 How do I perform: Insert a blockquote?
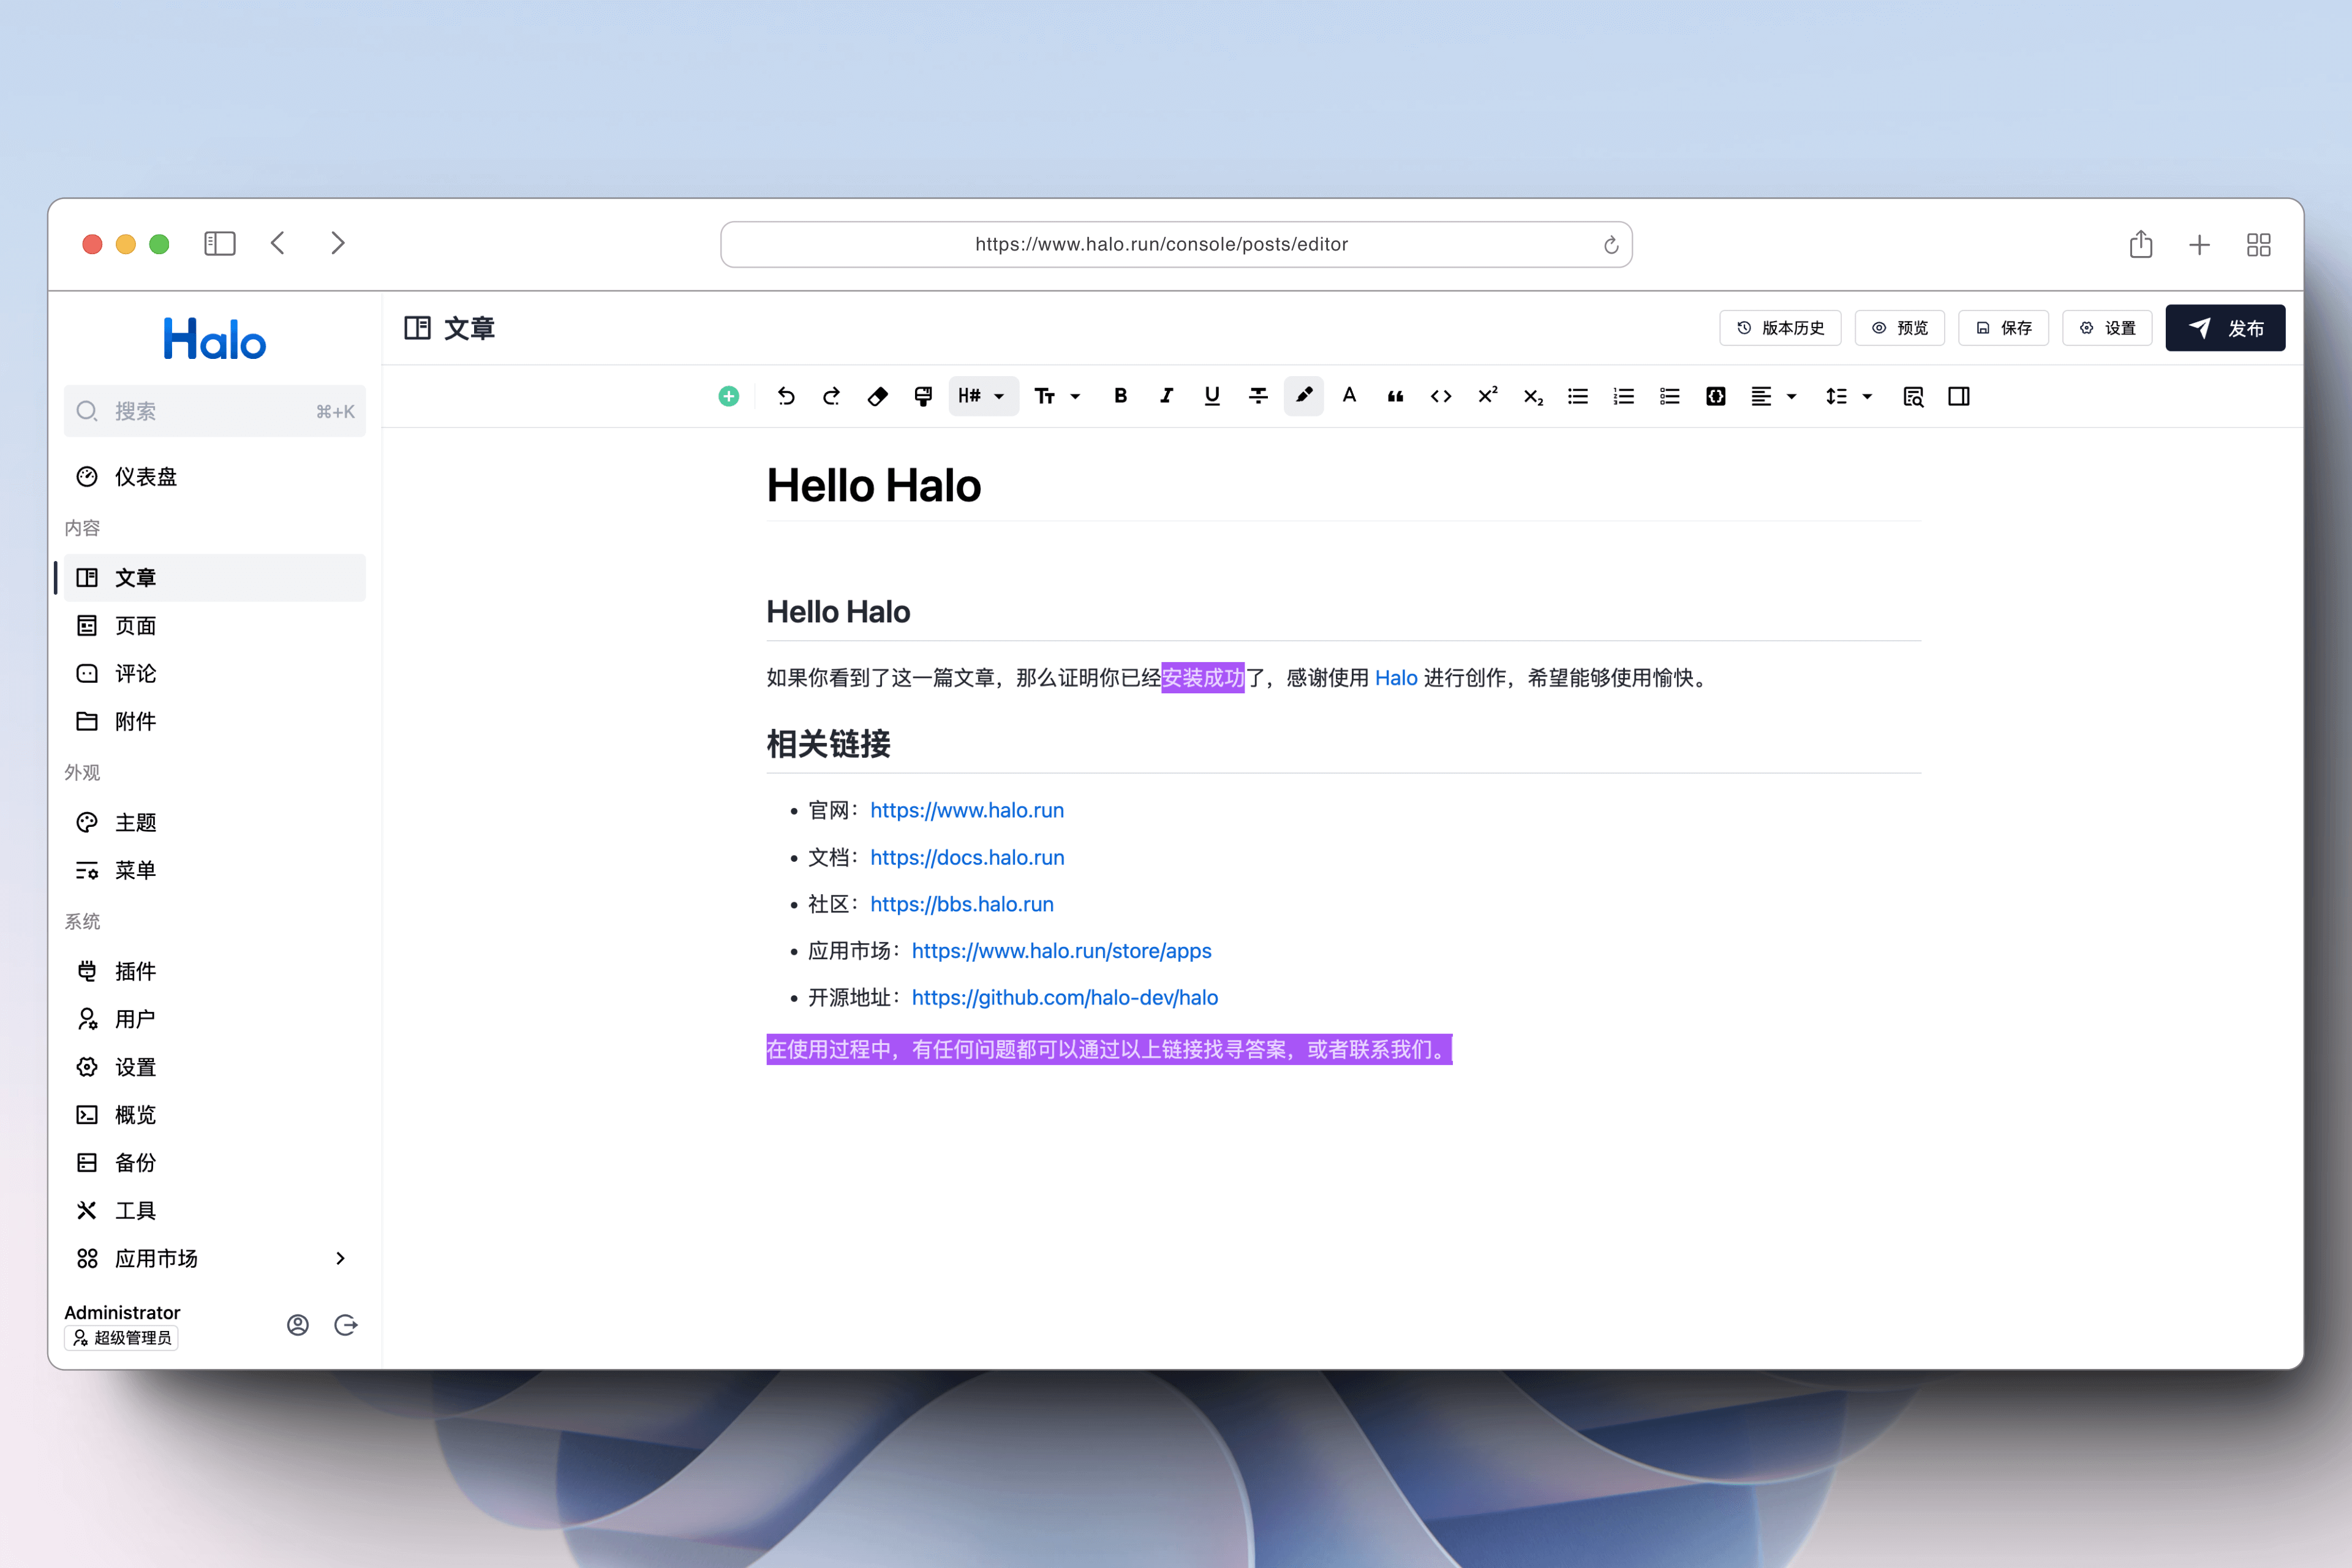tap(1395, 396)
